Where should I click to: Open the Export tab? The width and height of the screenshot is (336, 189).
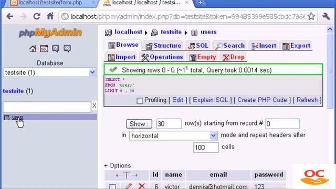(x=296, y=46)
